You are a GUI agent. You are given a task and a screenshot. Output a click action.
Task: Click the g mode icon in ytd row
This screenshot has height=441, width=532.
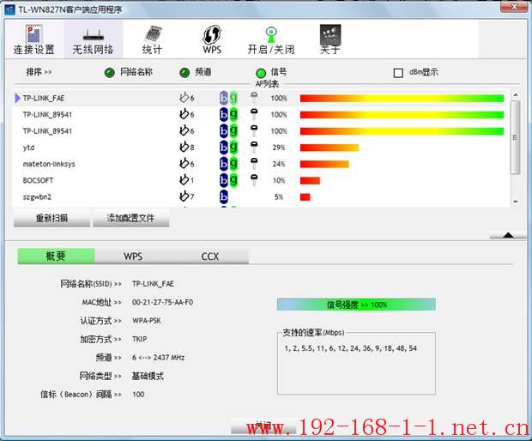pyautogui.click(x=233, y=147)
